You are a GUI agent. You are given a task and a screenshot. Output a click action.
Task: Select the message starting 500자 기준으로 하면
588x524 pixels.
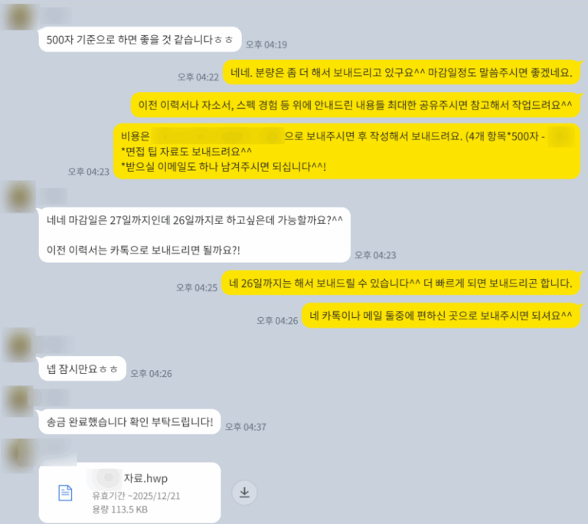click(140, 39)
